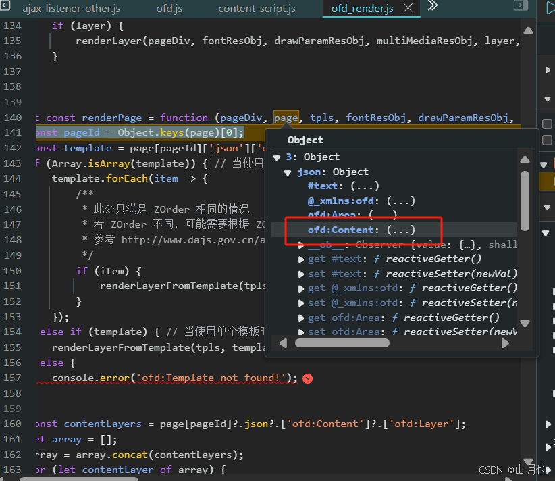Collapse debugger section arrow beside line 139
Screen dimensions: 555x481
[x=548, y=99]
